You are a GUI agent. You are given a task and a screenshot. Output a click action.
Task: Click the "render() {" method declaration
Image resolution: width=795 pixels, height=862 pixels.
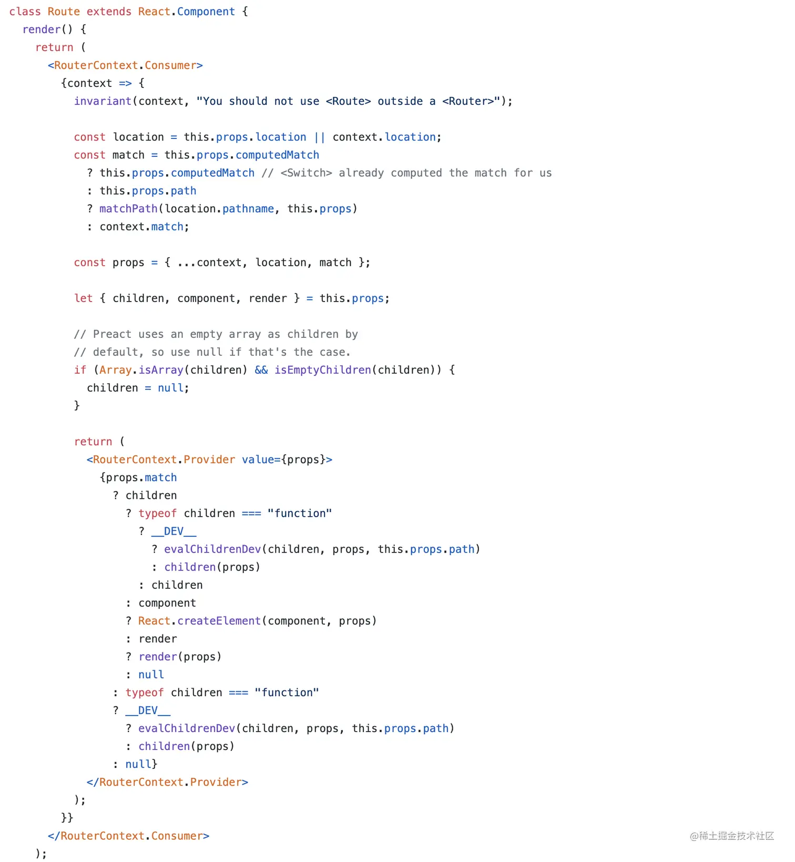pyautogui.click(x=54, y=29)
